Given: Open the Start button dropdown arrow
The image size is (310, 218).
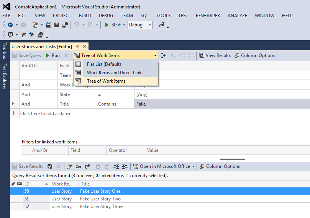Looking at the screenshot, I should (124, 25).
